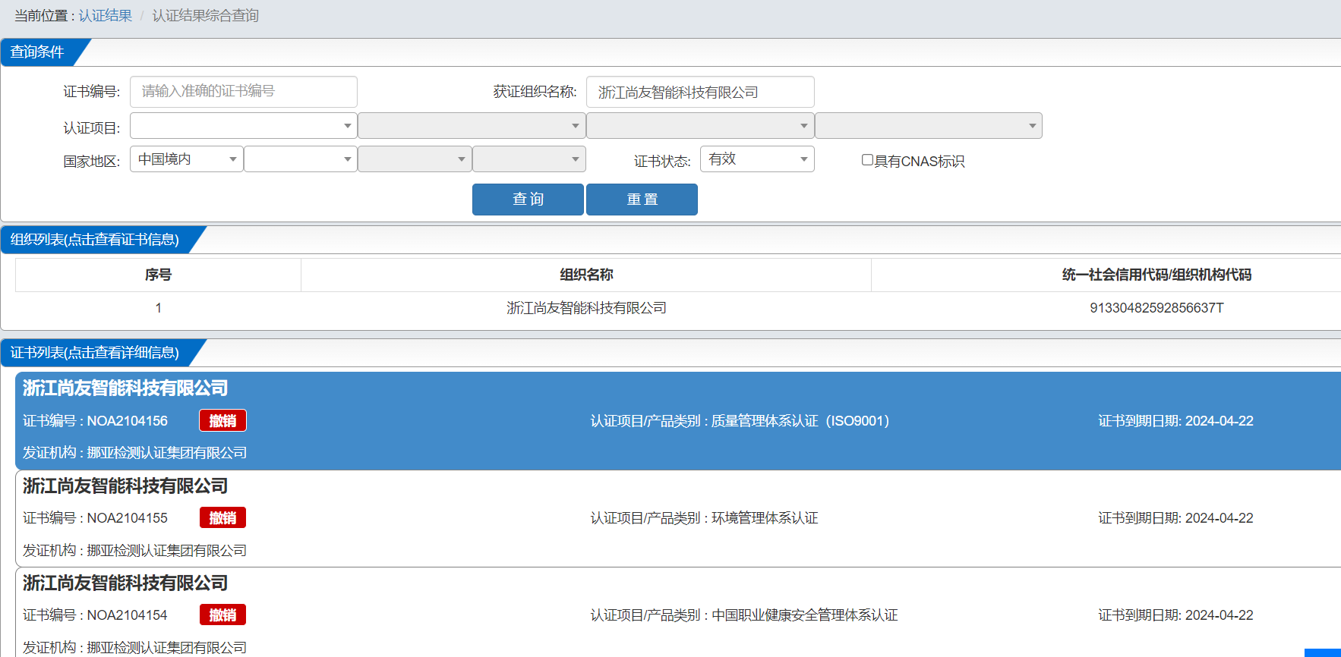Open the third 国家地区 dropdown
1341x657 pixels.
coord(415,159)
